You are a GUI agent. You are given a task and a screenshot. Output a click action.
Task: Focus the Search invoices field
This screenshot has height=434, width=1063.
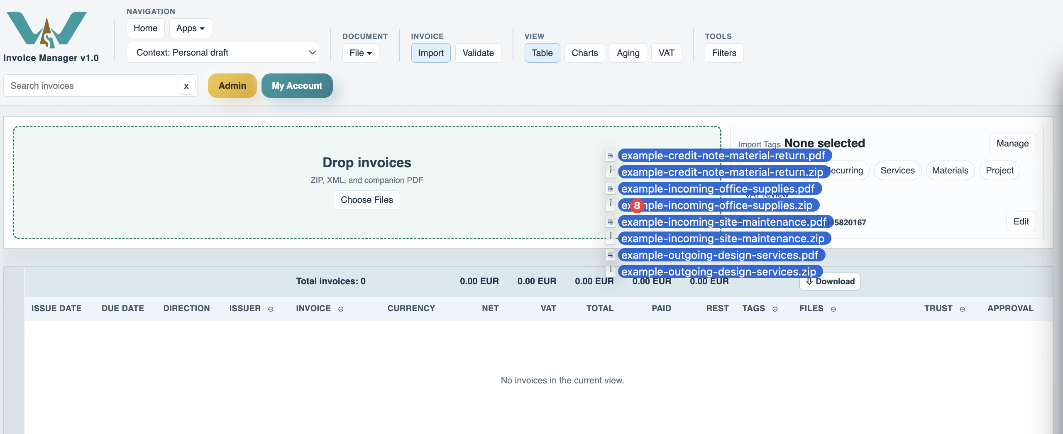(91, 86)
